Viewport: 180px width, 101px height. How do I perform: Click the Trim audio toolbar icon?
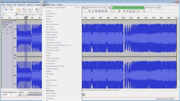103,11
